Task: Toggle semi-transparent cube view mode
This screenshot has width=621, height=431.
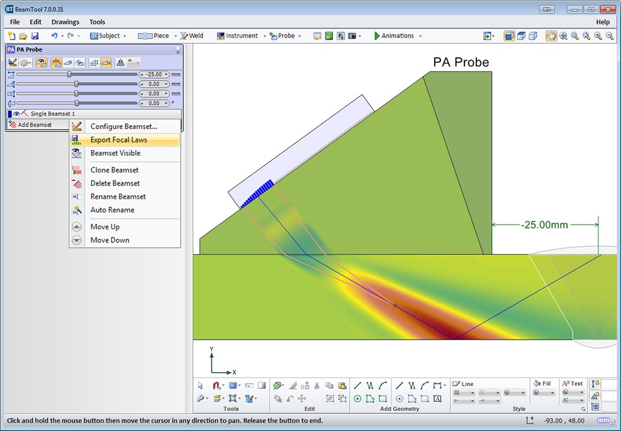Action: 521,36
